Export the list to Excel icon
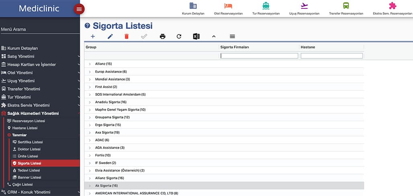Viewport: 413px width, 196px height. [x=196, y=36]
